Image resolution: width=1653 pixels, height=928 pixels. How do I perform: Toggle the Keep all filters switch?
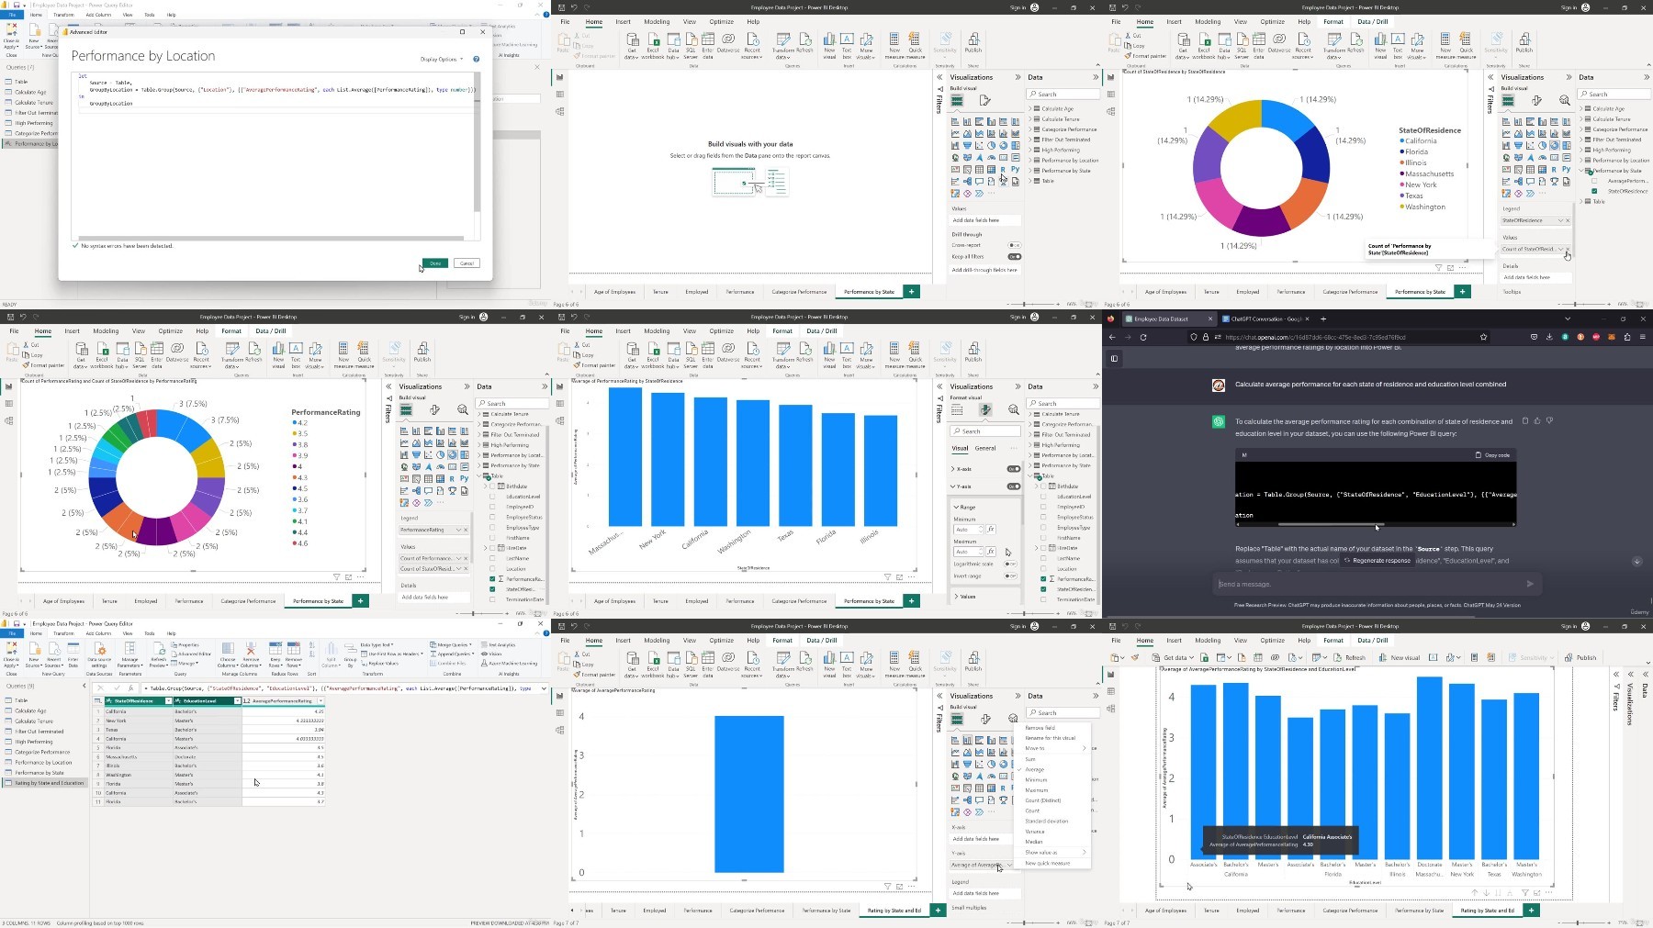pos(1014,256)
